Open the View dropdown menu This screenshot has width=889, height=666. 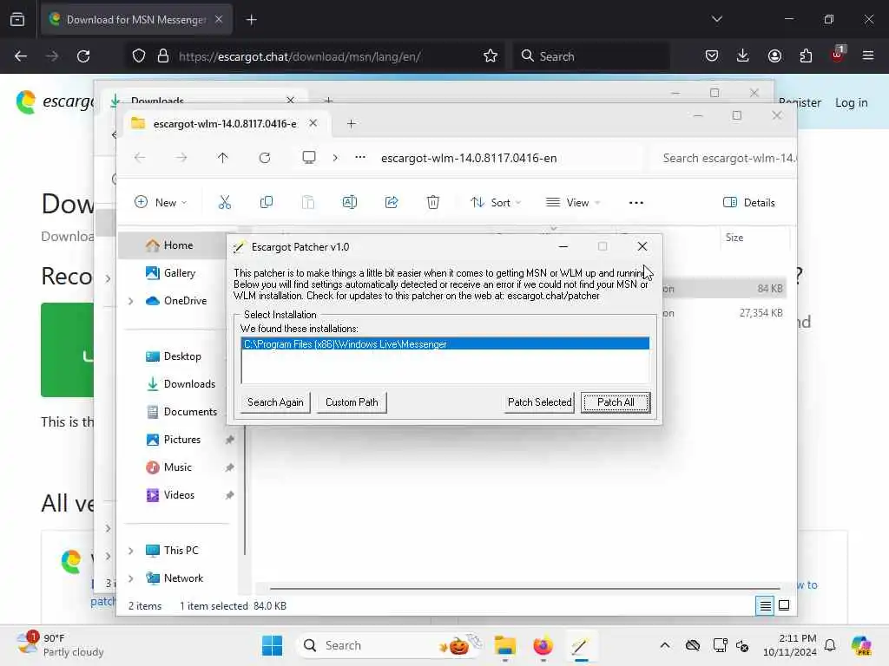click(x=573, y=202)
